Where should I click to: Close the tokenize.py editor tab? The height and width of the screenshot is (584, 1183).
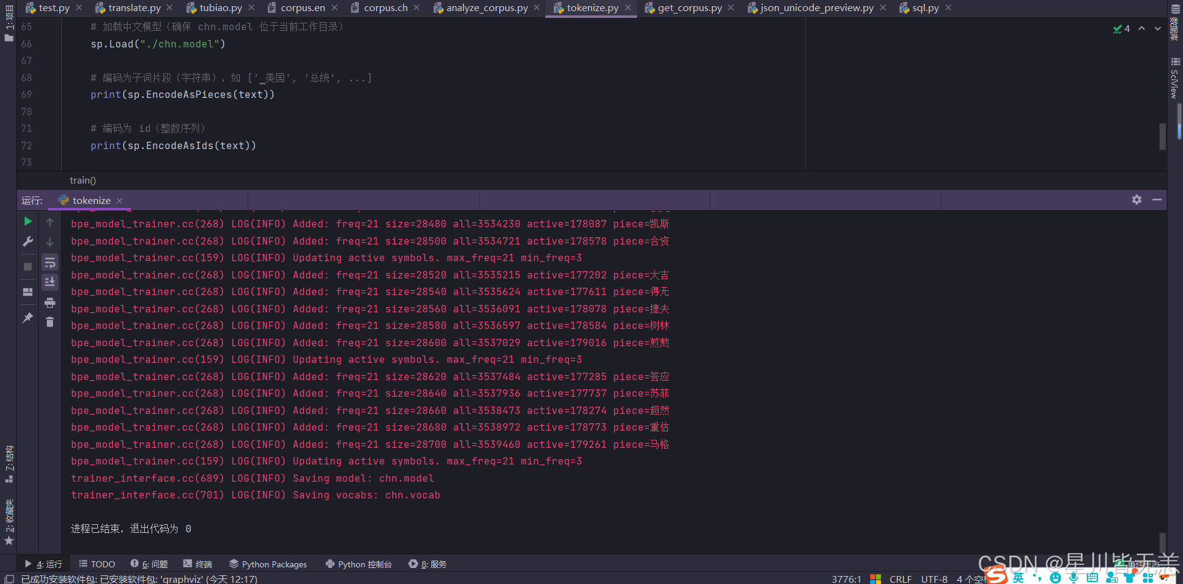coord(628,7)
